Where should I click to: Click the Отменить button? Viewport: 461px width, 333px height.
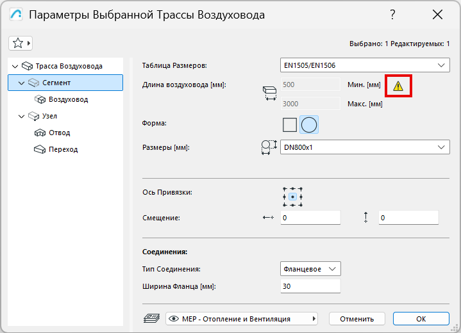pyautogui.click(x=356, y=318)
